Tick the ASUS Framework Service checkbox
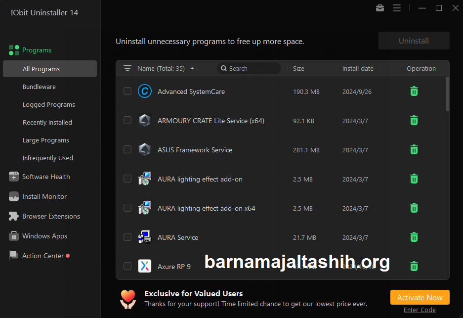The image size is (463, 318). click(x=127, y=149)
